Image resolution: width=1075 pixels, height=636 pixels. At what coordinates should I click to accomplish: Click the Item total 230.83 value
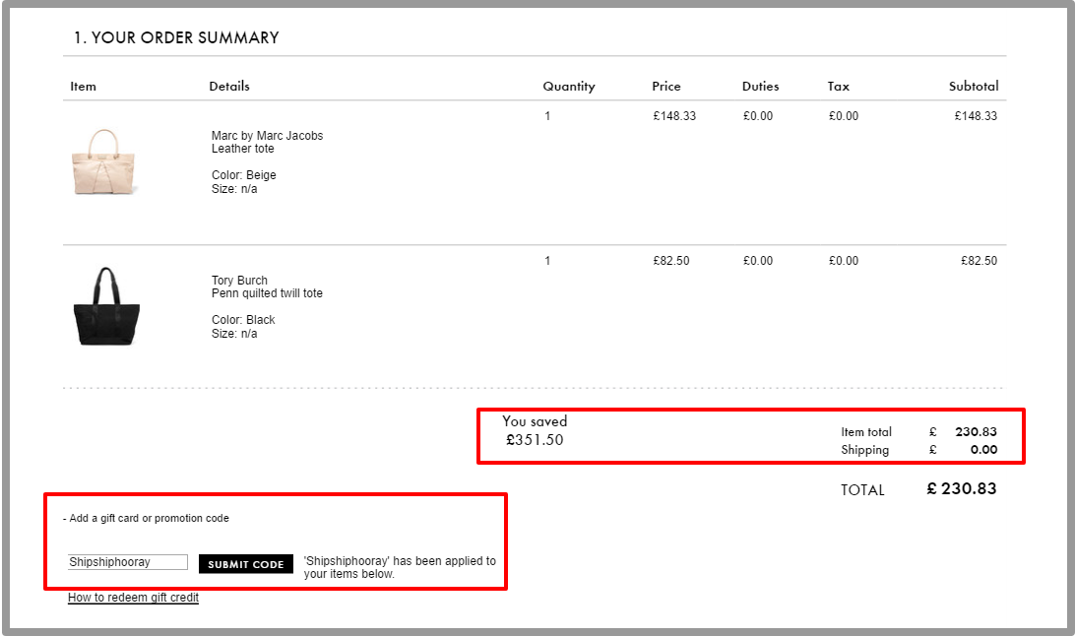coord(976,432)
